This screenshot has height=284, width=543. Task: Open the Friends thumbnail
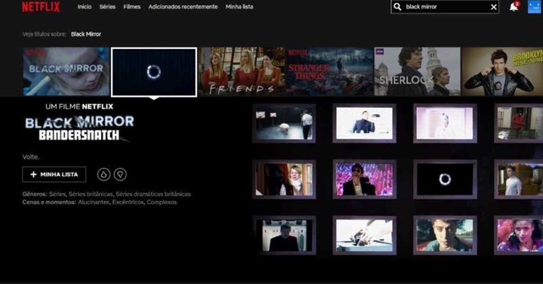tap(242, 72)
